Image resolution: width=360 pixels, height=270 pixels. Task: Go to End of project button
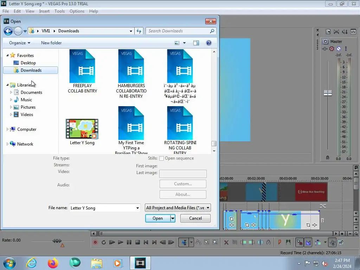154,242
